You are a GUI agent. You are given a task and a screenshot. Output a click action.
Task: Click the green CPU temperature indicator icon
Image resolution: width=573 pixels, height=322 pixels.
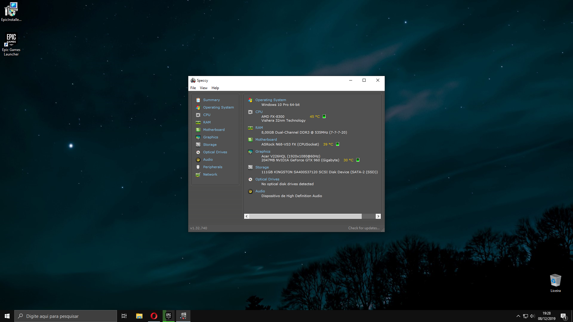[x=324, y=117]
